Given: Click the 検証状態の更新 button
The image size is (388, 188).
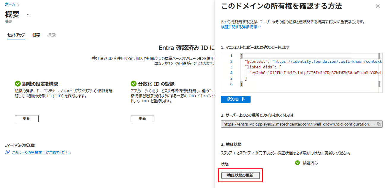Looking at the screenshot, I should tap(240, 176).
